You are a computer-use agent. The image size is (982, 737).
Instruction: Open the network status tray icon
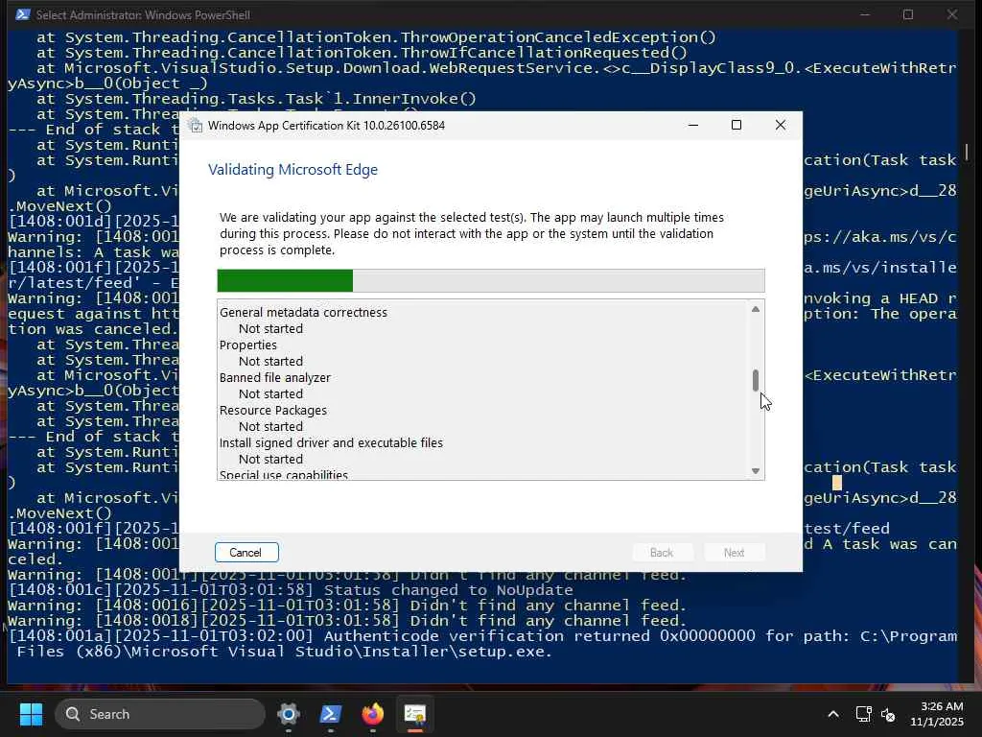click(x=864, y=714)
